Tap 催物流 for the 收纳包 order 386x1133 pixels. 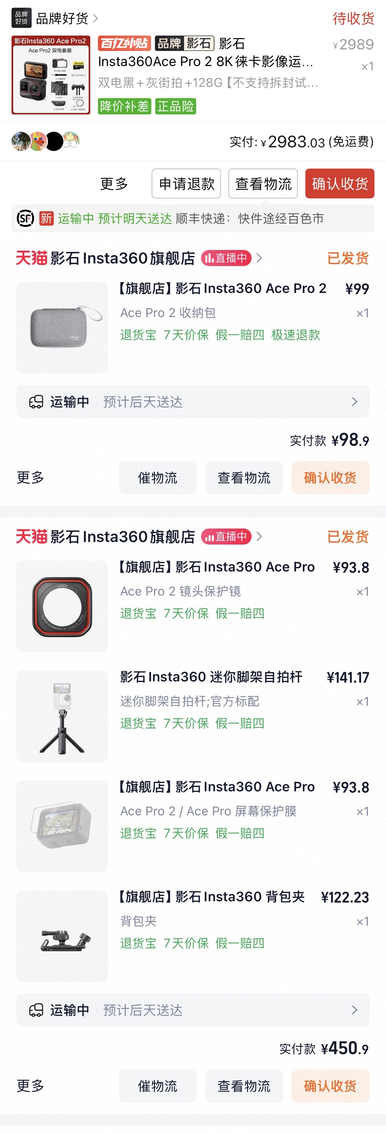point(157,477)
